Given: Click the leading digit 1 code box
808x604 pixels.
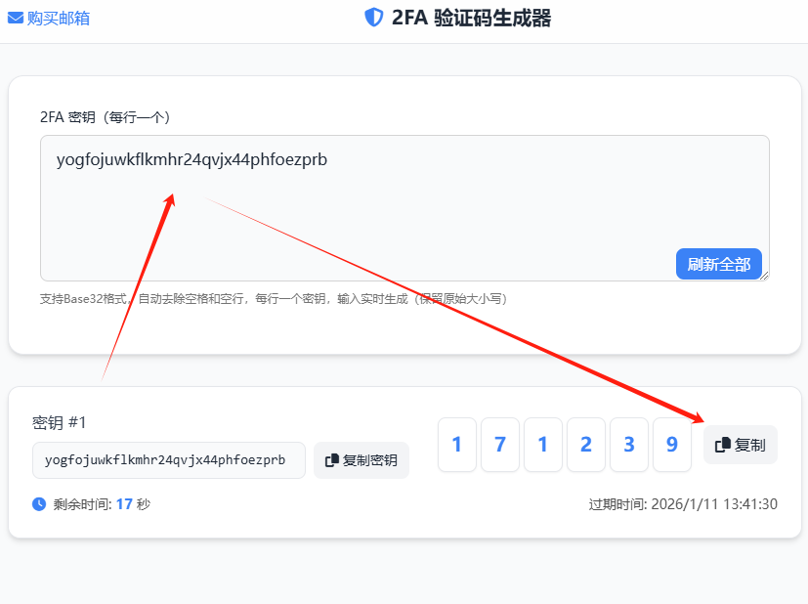Looking at the screenshot, I should [x=456, y=445].
